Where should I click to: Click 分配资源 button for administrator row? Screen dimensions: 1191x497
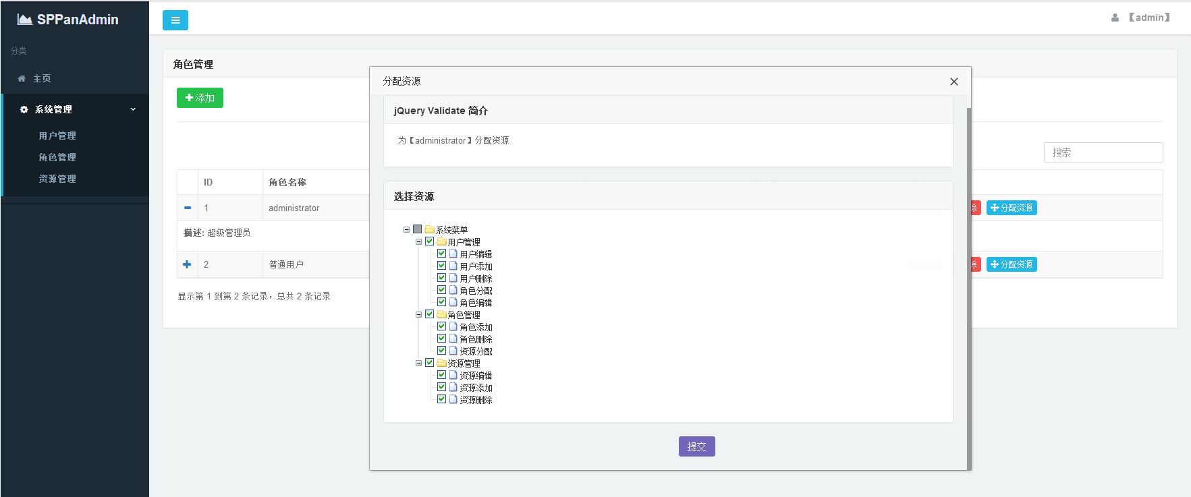(1012, 208)
